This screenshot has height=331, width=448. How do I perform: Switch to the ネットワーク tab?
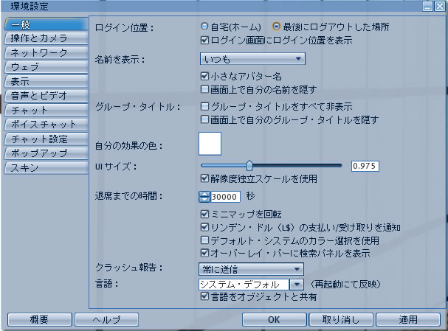(46, 53)
